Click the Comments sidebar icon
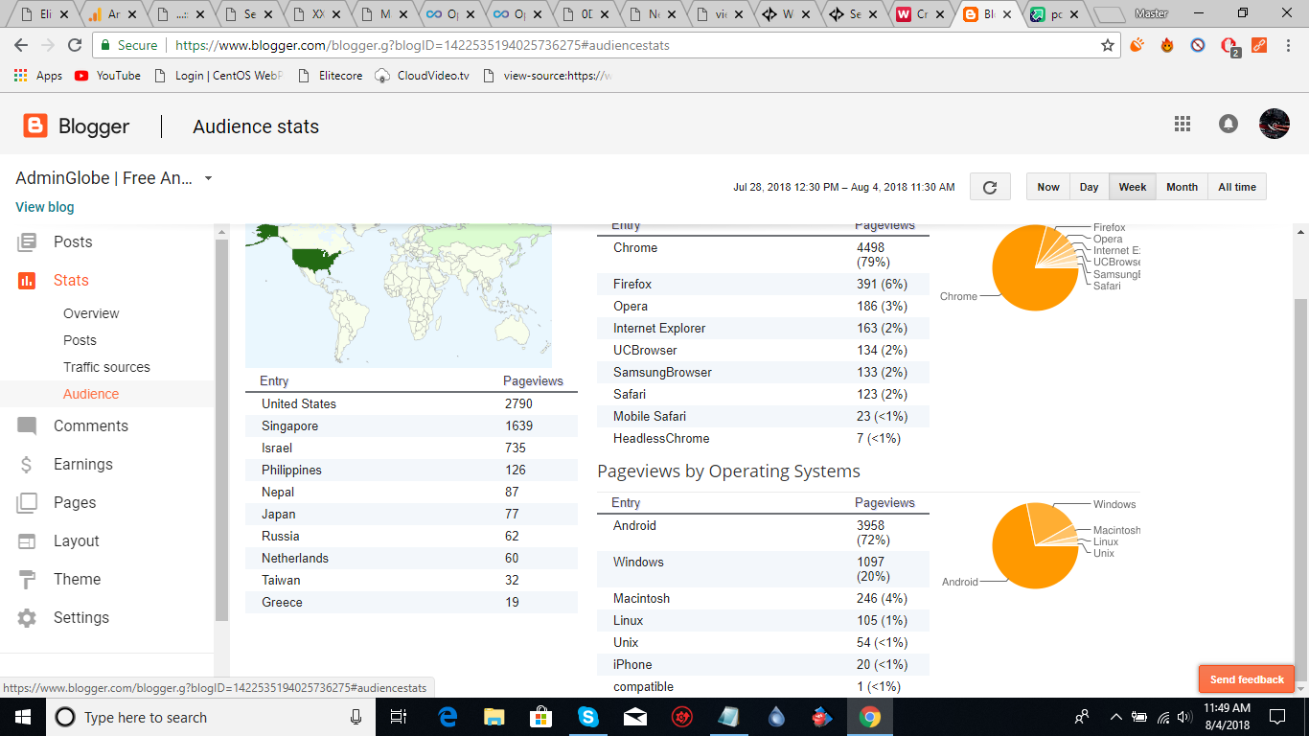 click(x=27, y=425)
